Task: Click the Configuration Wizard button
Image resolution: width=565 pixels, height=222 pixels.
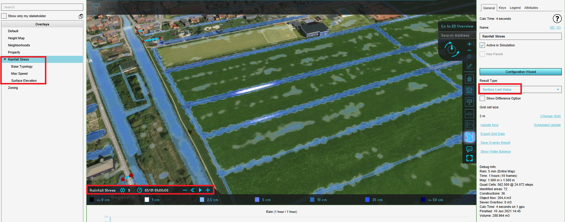Action: click(520, 72)
